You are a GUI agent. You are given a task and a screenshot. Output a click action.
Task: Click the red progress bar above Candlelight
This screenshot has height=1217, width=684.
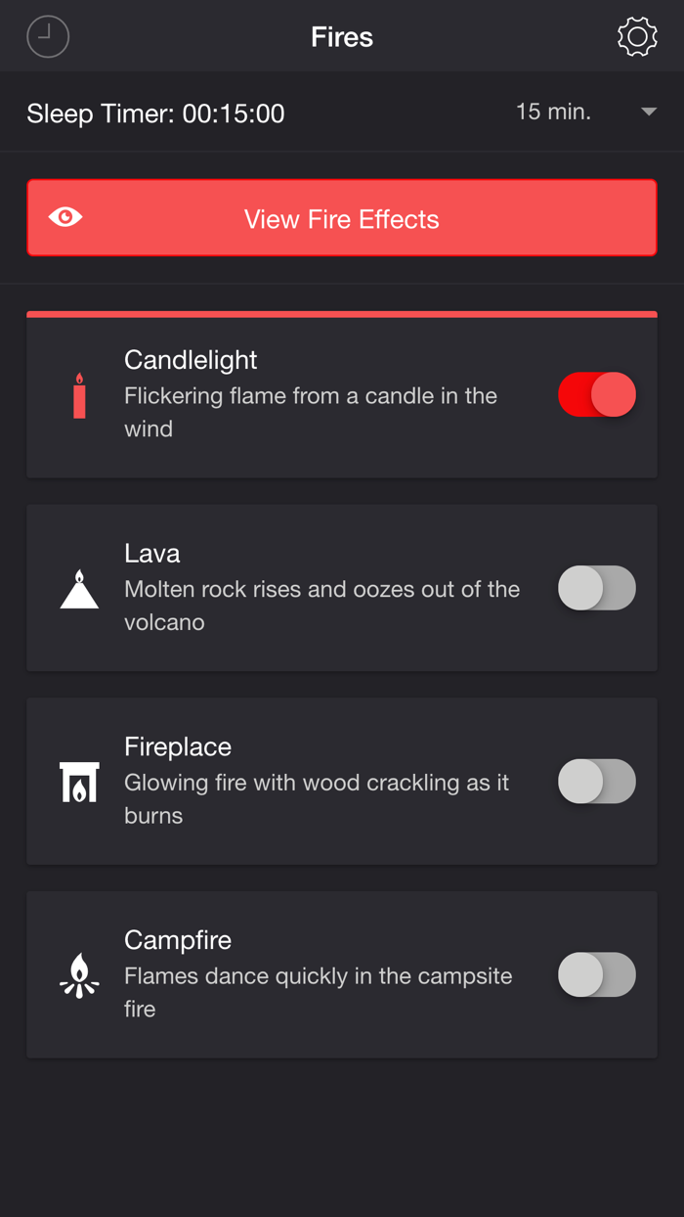tap(342, 315)
